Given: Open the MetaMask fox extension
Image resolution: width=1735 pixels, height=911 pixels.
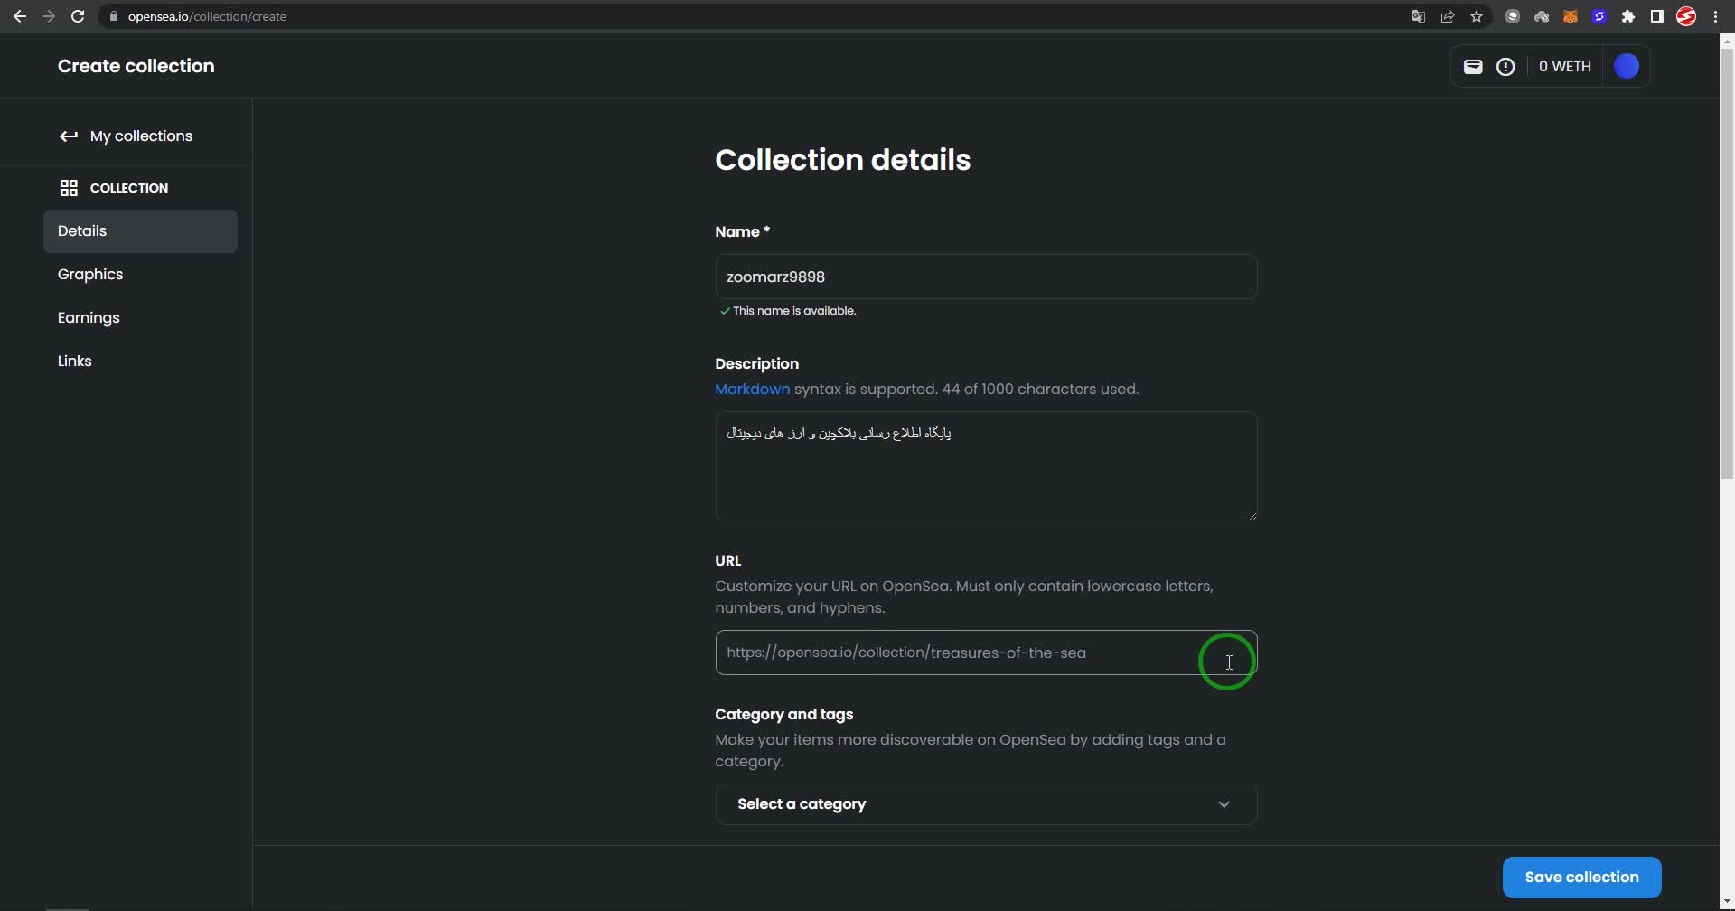Looking at the screenshot, I should [x=1571, y=16].
